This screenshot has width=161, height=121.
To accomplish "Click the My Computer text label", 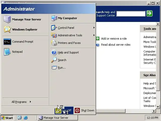I will 67,18.
